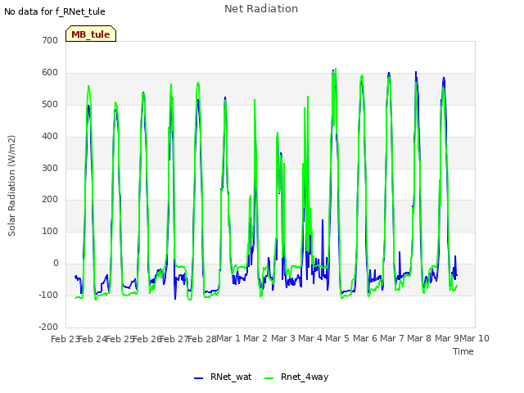Image resolution: width=524 pixels, height=393 pixels.
Task: Click the Mar 10 x-axis label
Action: 475,338
